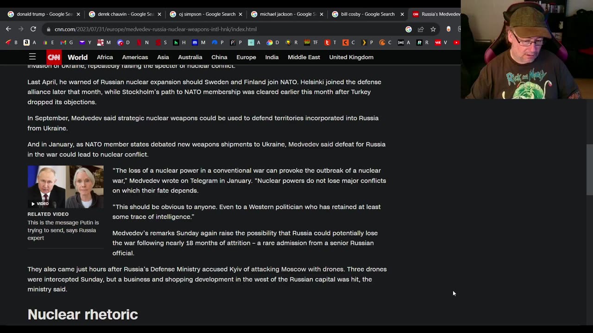Close the michael jackson tab

point(322,14)
